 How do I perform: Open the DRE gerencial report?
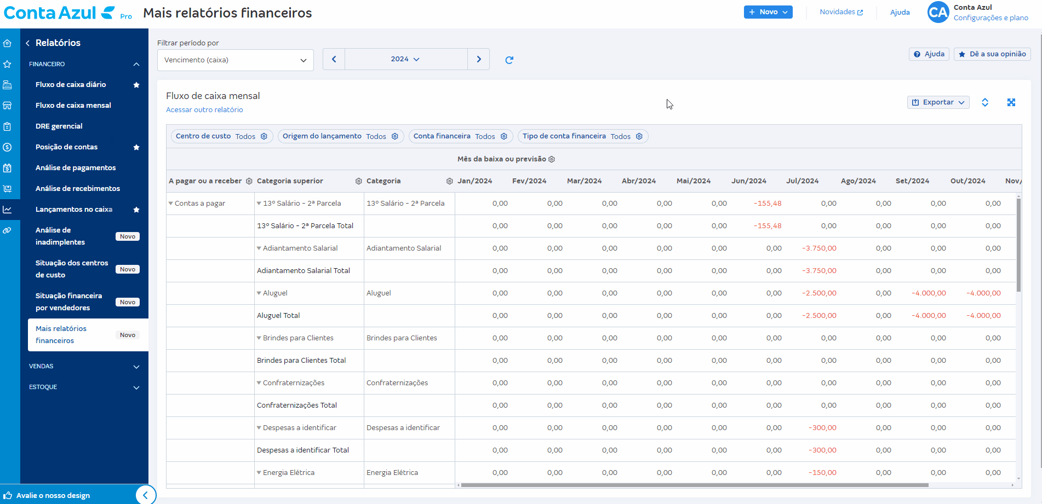tap(59, 126)
